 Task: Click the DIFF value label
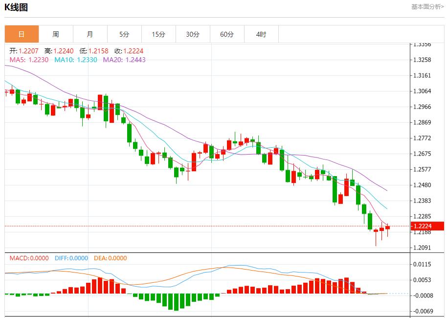coord(71,258)
